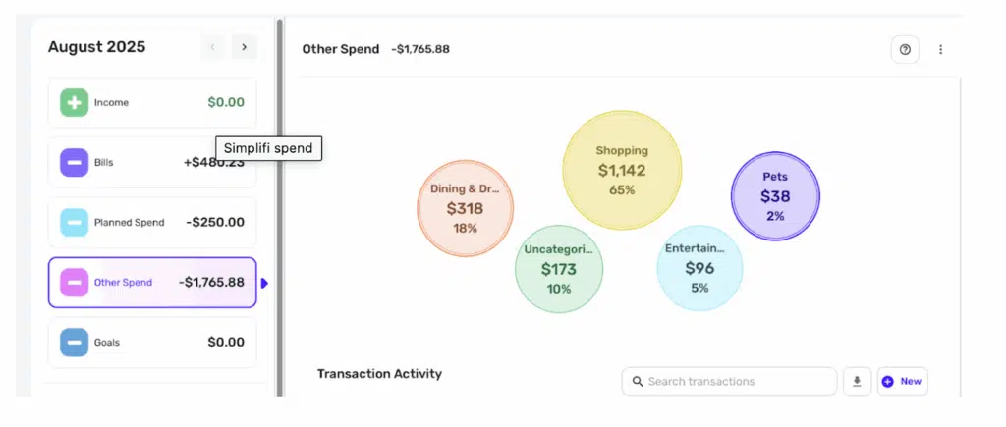The height and width of the screenshot is (427, 1006).
Task: Click the vertical panel divider scrollbar
Action: coord(279,206)
